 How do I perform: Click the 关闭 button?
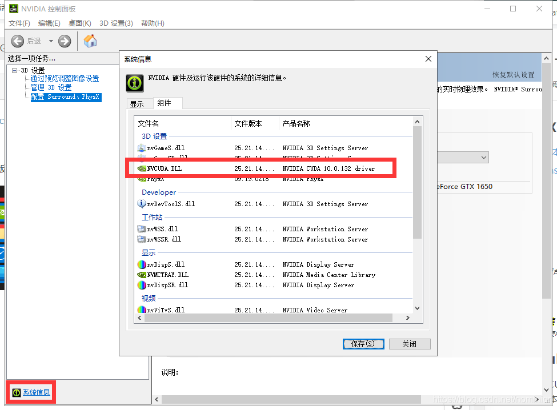click(410, 344)
